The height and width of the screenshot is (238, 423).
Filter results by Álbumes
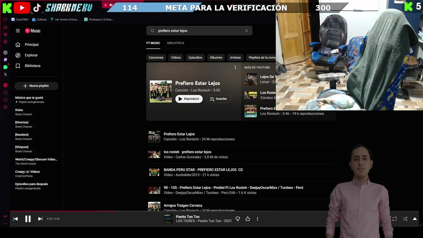point(216,58)
